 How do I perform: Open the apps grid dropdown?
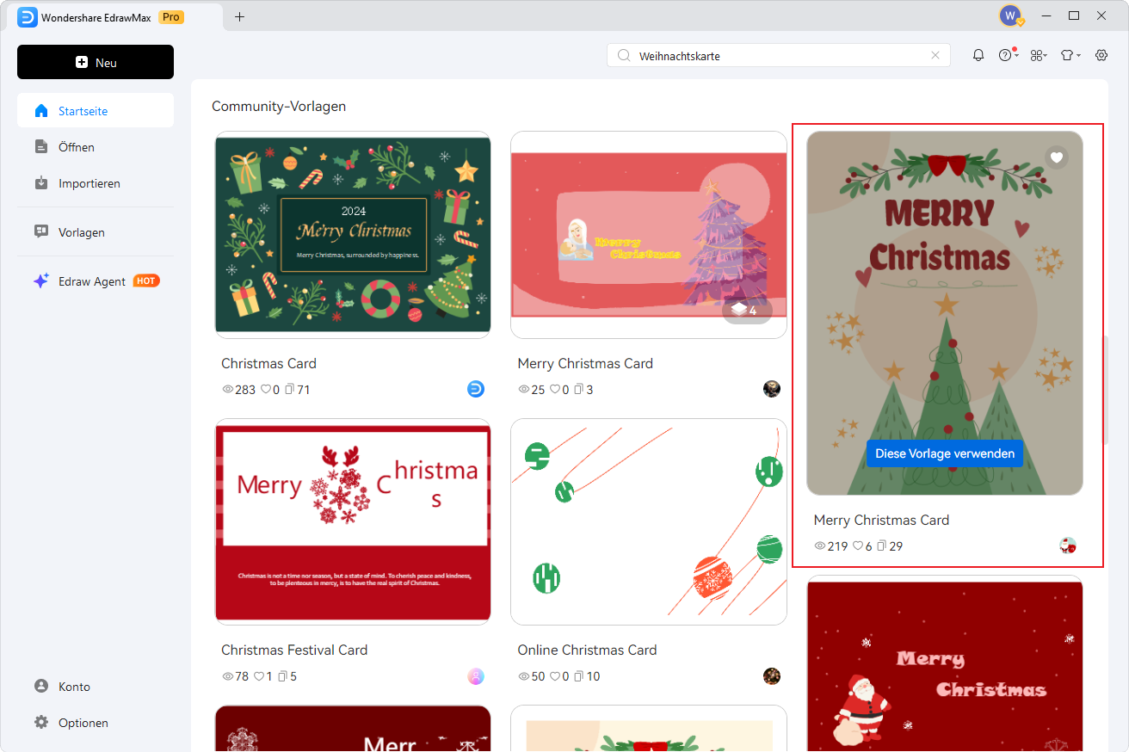point(1039,54)
